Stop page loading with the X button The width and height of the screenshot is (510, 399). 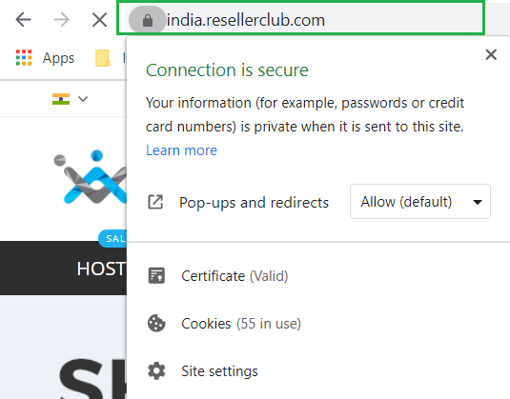point(99,20)
